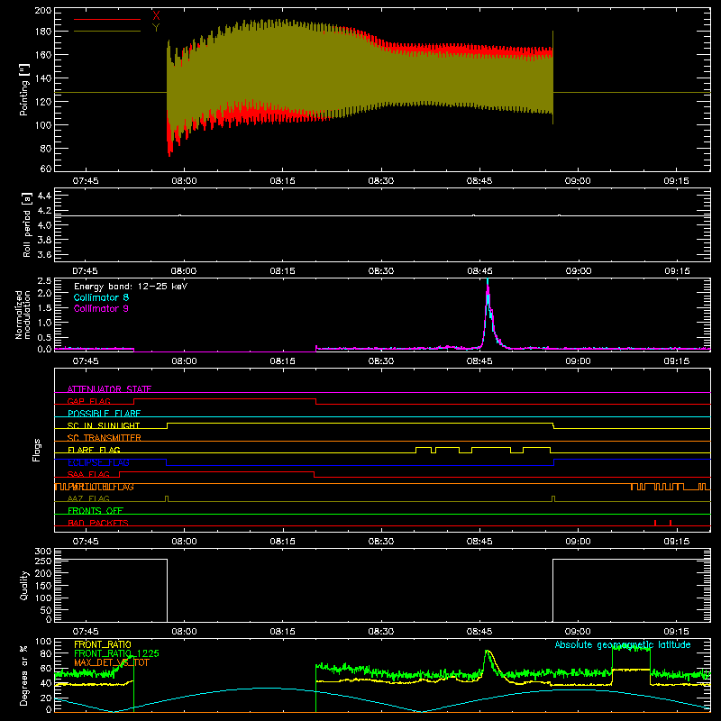721x721 pixels.
Task: Click the 200 tick on Pointing axis
Action: coord(43,10)
